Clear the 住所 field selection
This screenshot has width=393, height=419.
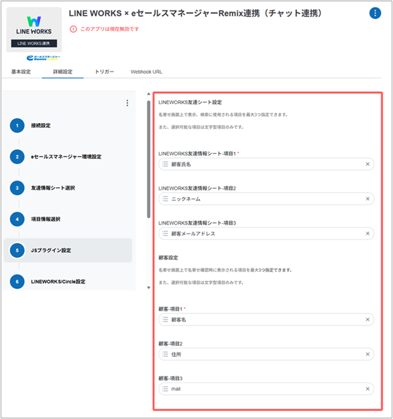[x=367, y=354]
